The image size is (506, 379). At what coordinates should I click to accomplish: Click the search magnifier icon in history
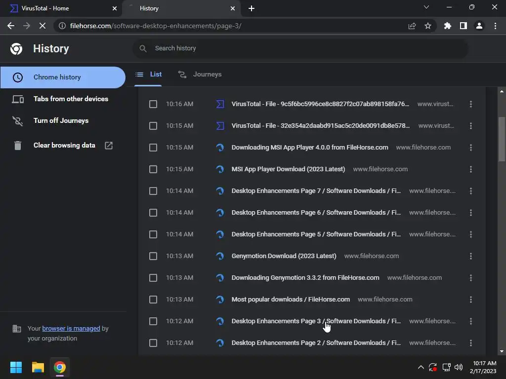coord(143,48)
